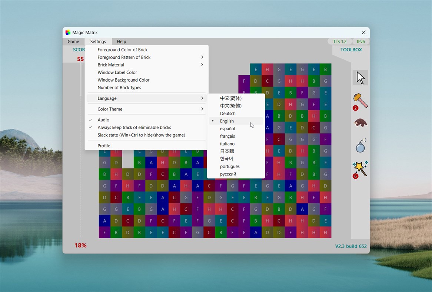This screenshot has width=432, height=292.
Task: Select français as the language
Action: point(227,136)
